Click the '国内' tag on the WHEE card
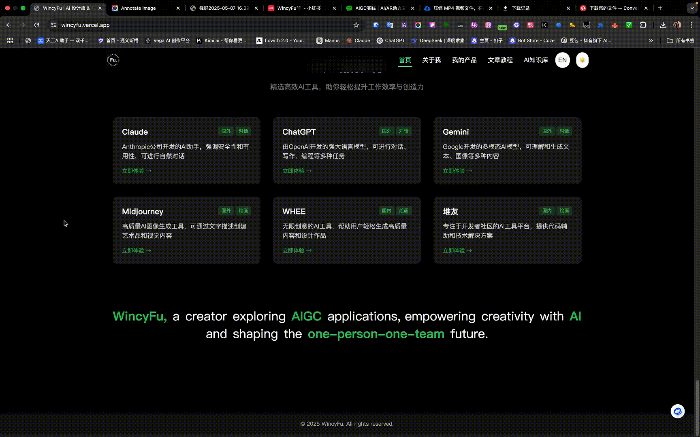Viewport: 700px width, 437px height. [386, 211]
